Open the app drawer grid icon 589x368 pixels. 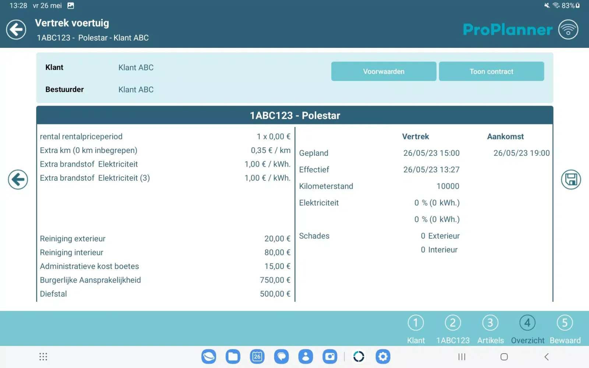43,356
